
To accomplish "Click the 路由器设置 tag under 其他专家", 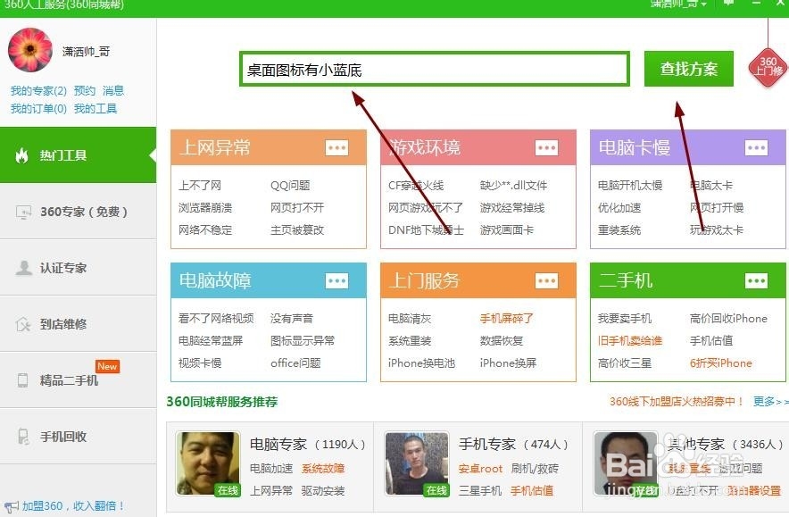I will (x=754, y=491).
